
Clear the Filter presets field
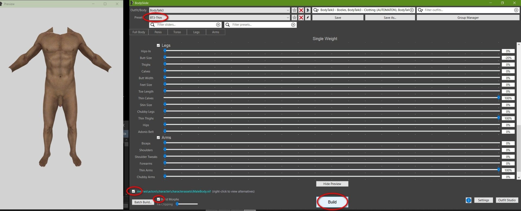point(293,25)
